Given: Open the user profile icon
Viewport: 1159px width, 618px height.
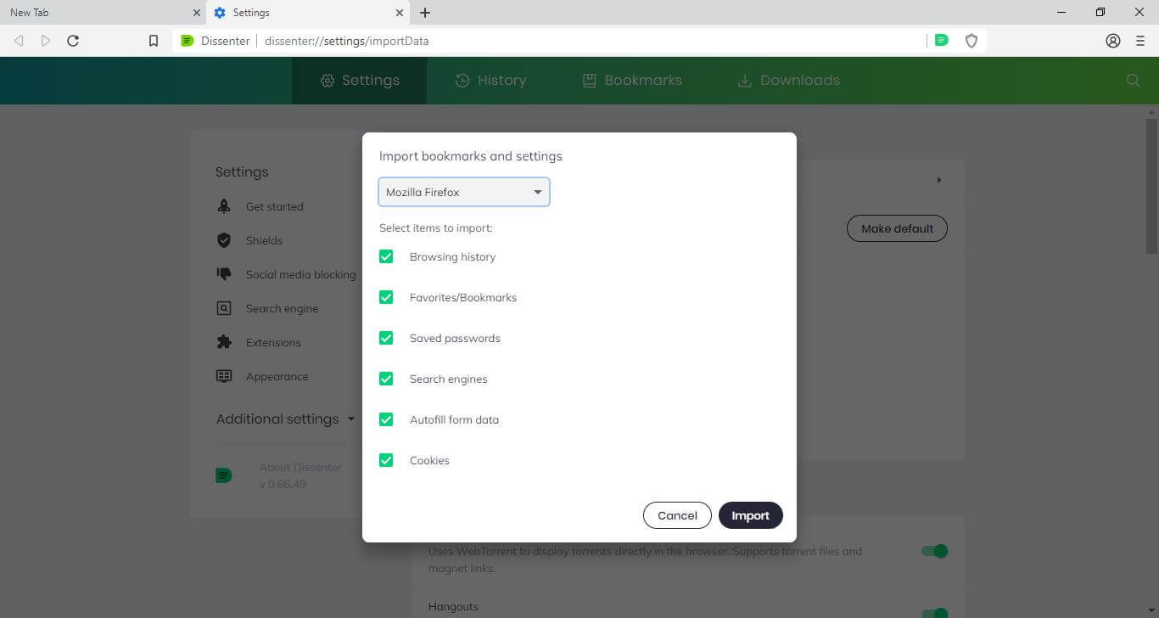Looking at the screenshot, I should pyautogui.click(x=1113, y=41).
